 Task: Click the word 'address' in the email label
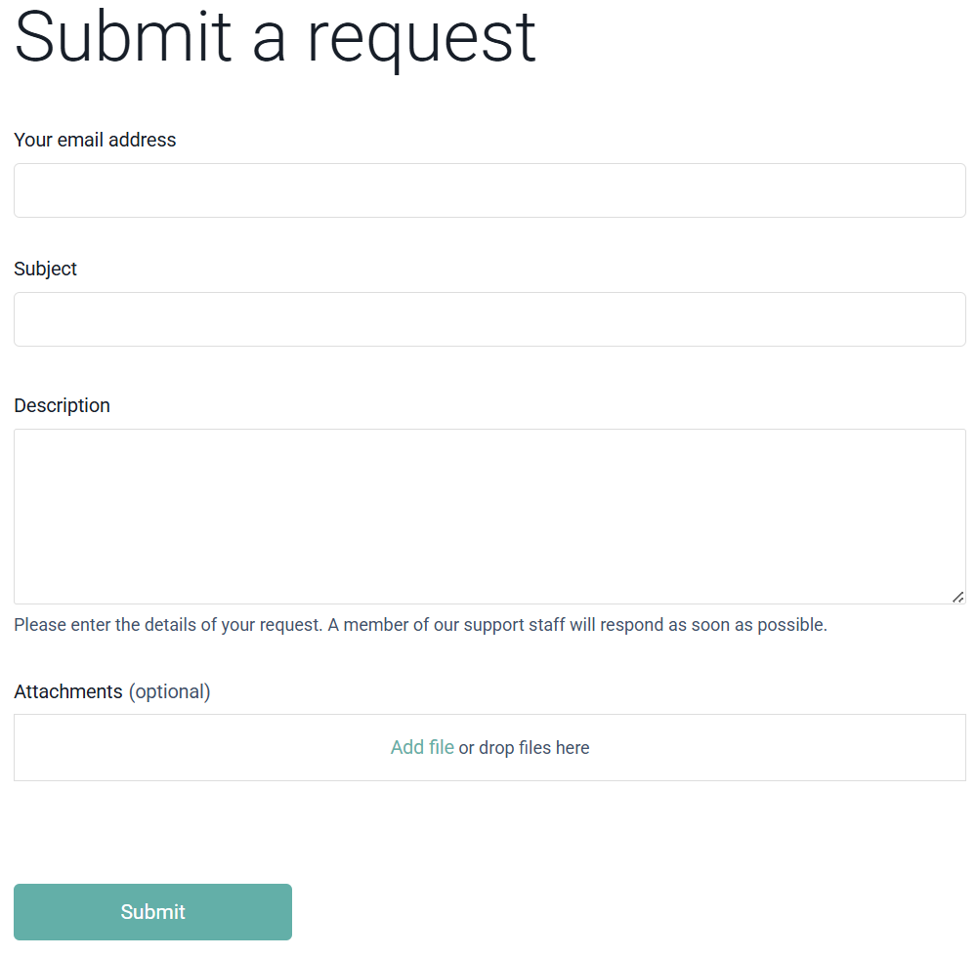point(143,140)
